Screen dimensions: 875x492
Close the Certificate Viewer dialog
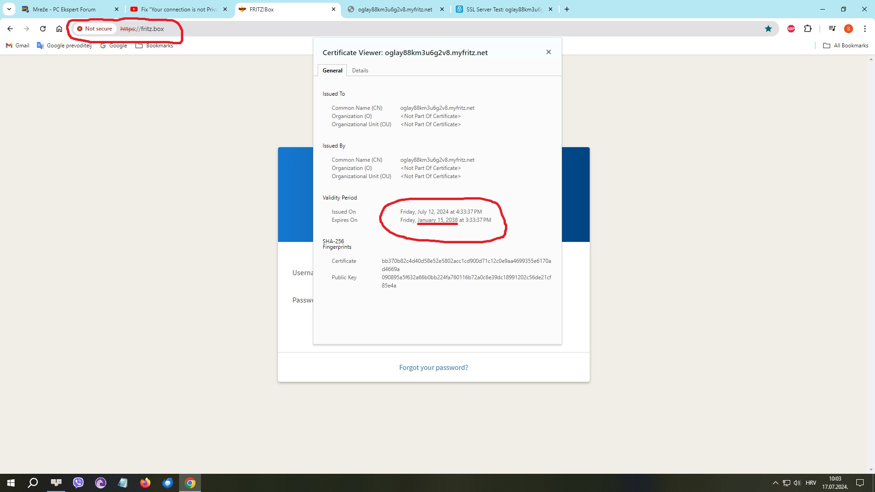pos(549,52)
